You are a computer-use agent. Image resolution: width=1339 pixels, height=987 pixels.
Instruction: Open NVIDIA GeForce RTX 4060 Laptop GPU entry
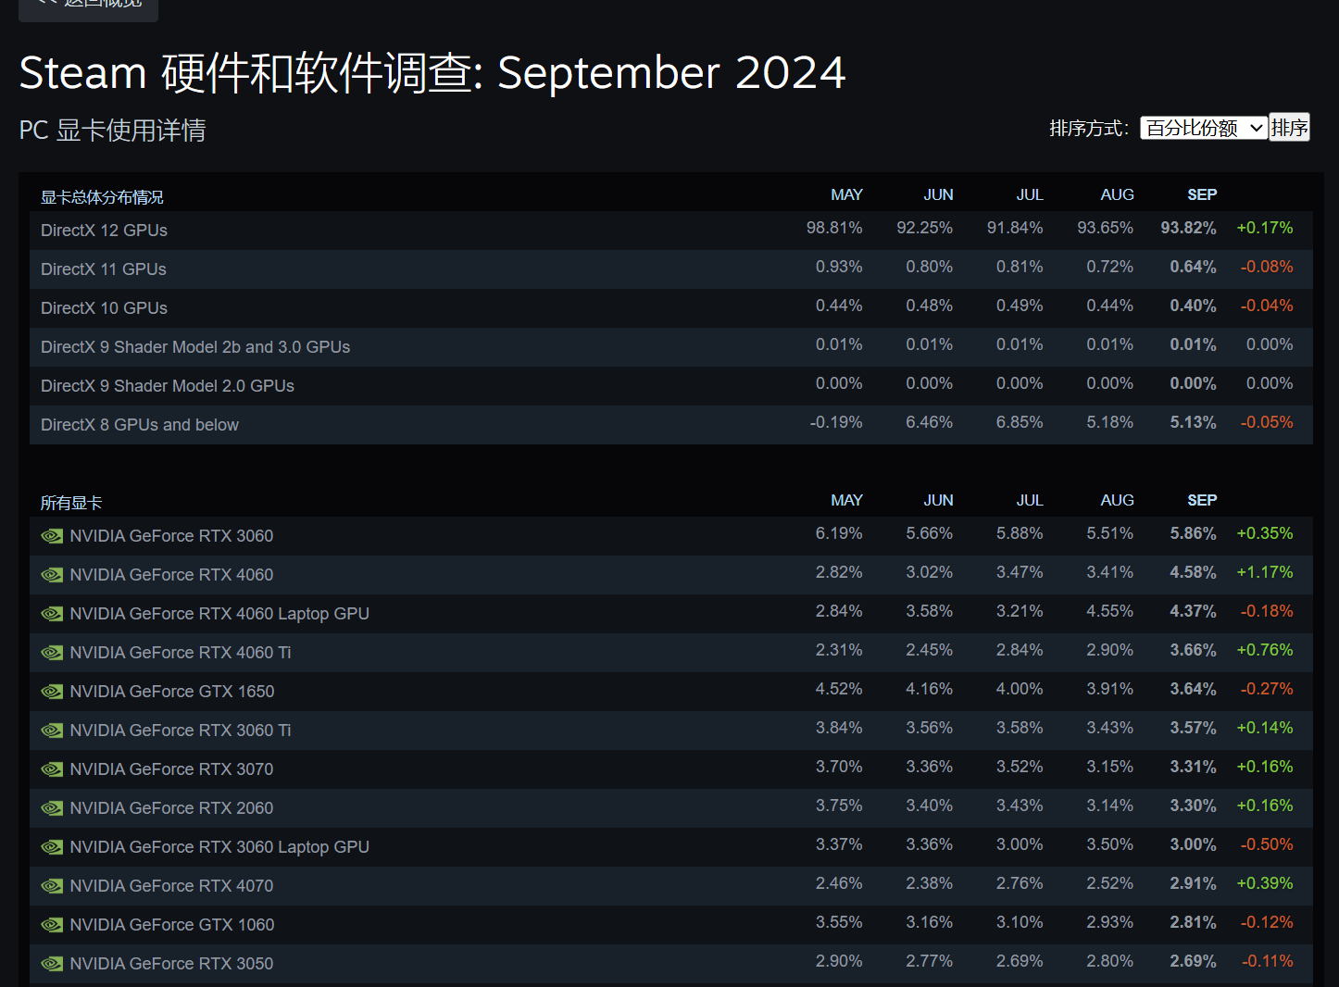[x=219, y=614]
